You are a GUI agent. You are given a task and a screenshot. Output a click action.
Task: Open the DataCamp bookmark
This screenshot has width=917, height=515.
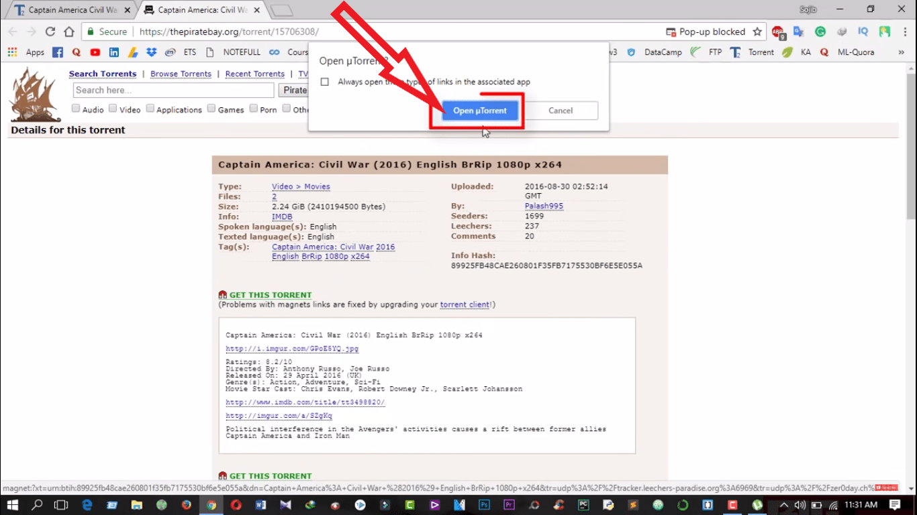click(x=655, y=52)
